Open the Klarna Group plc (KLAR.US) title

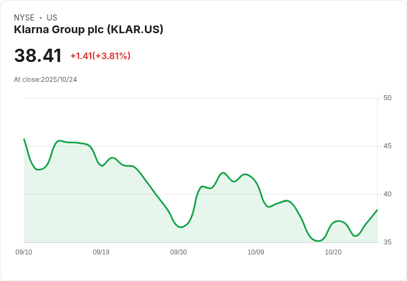(88, 30)
